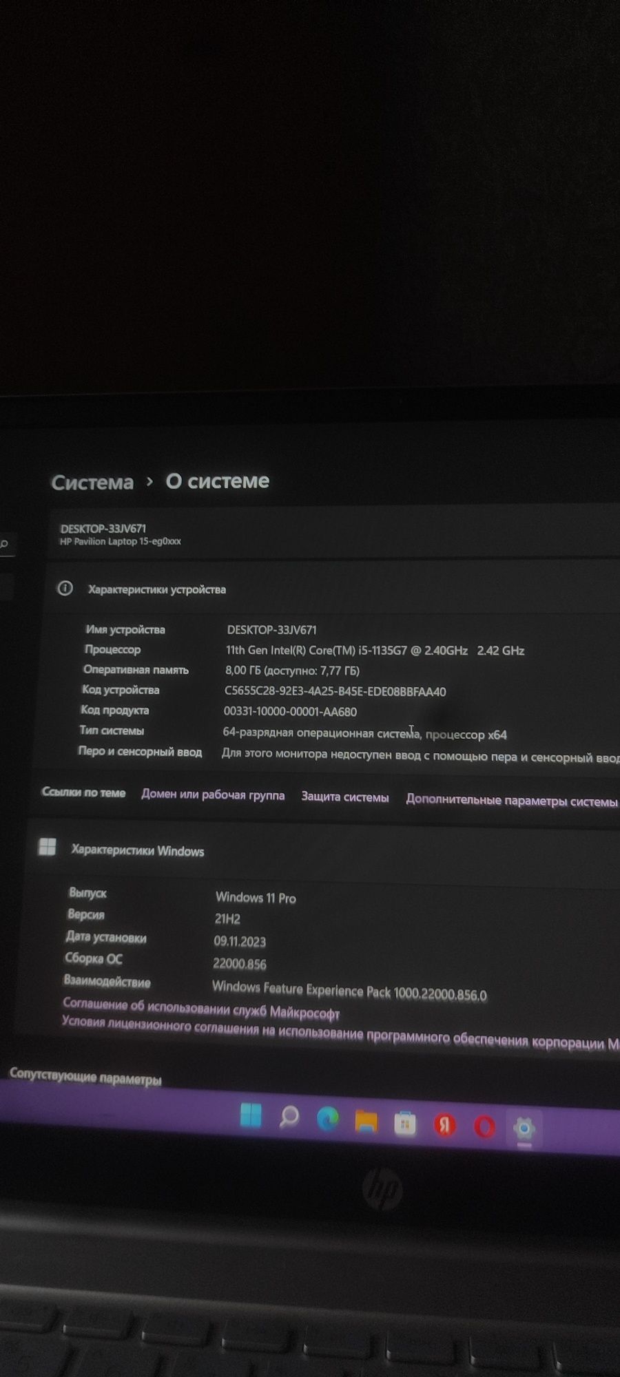The height and width of the screenshot is (1377, 620).
Task: Open Дополнительные параметры системы link
Action: click(x=512, y=801)
